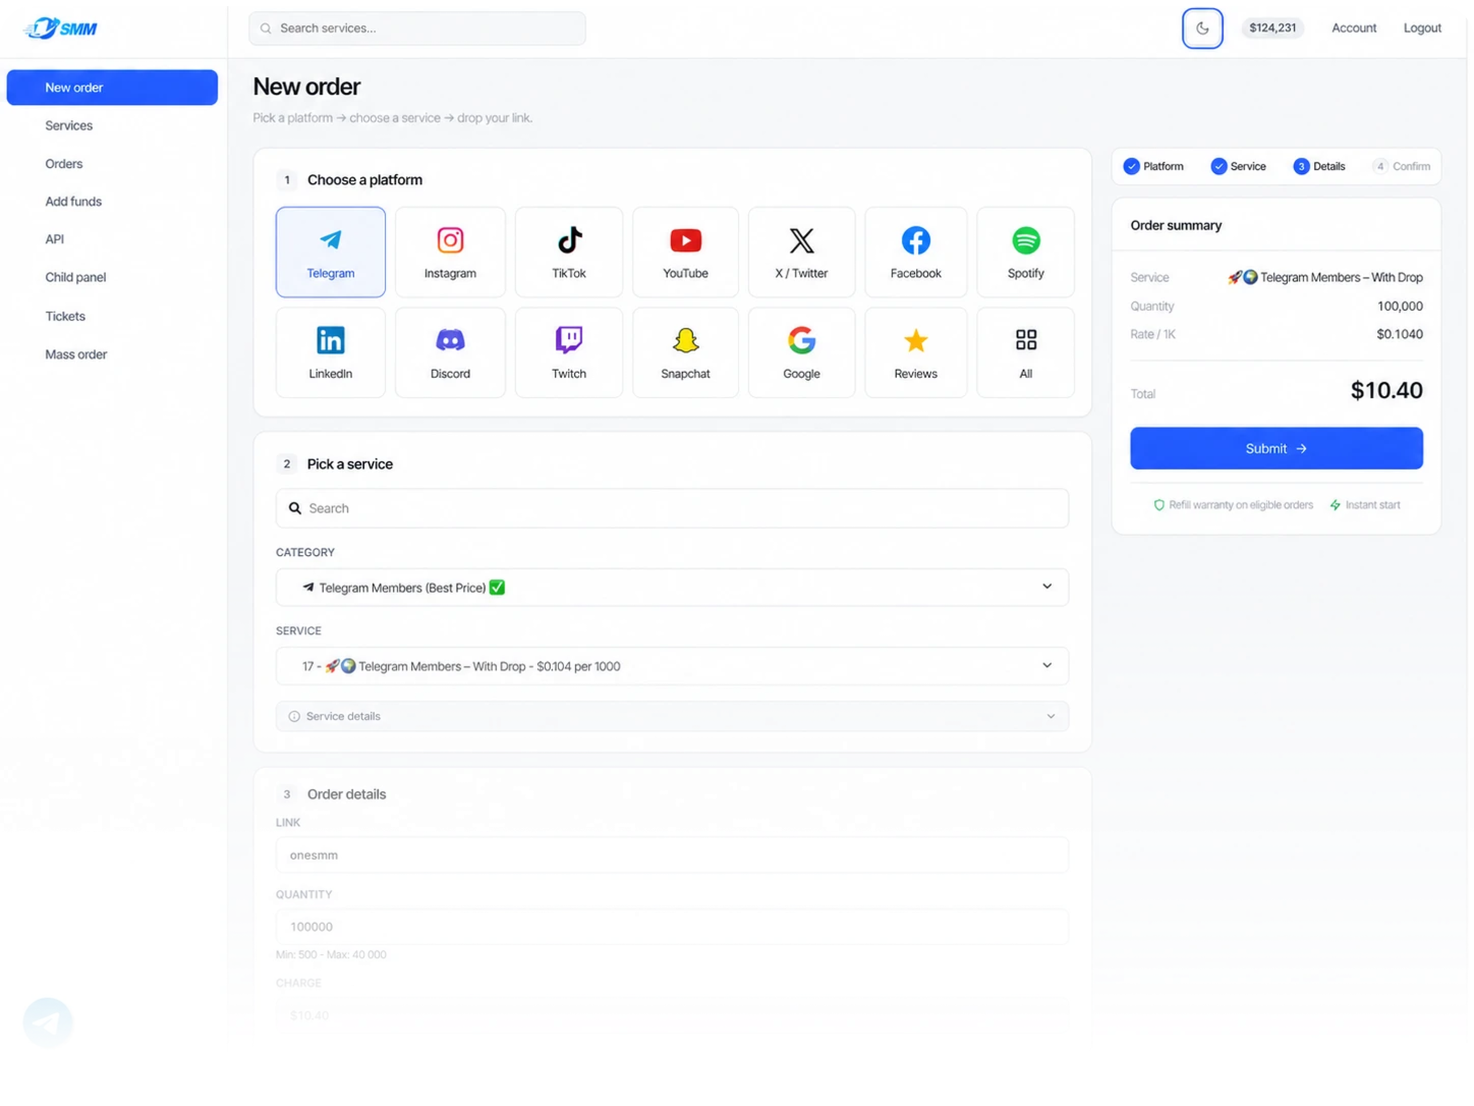
Task: Go to Service step in progress tracker
Action: coord(1238,166)
